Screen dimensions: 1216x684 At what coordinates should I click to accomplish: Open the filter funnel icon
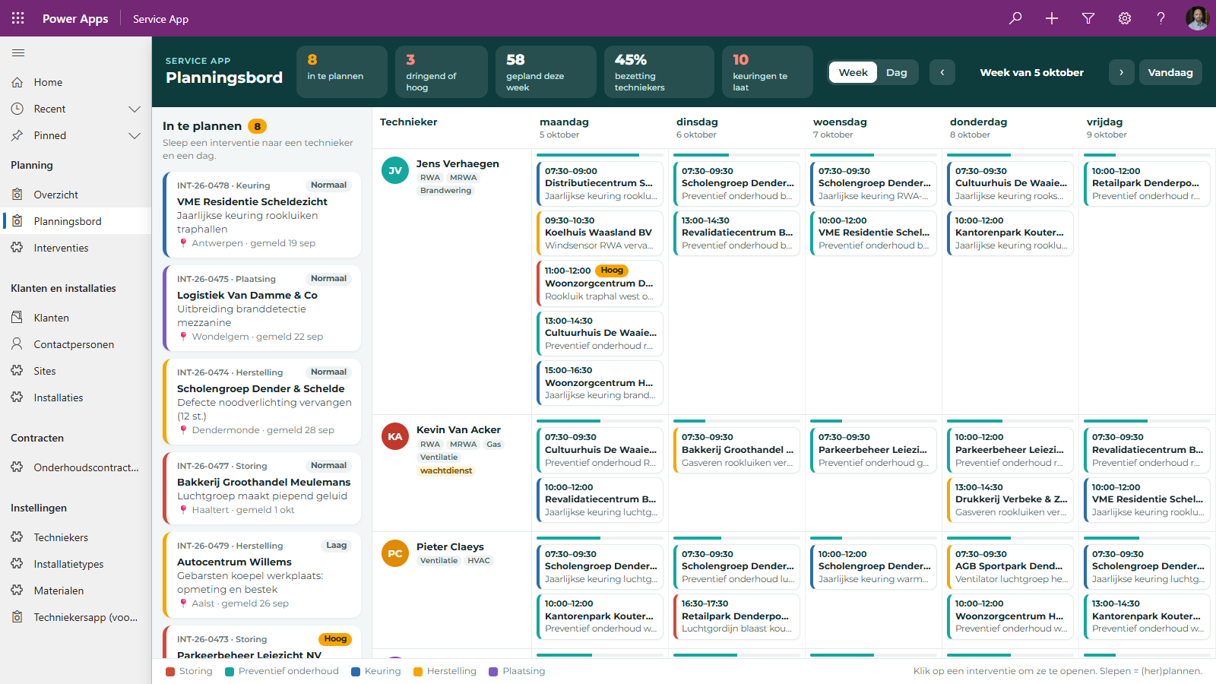(x=1088, y=18)
